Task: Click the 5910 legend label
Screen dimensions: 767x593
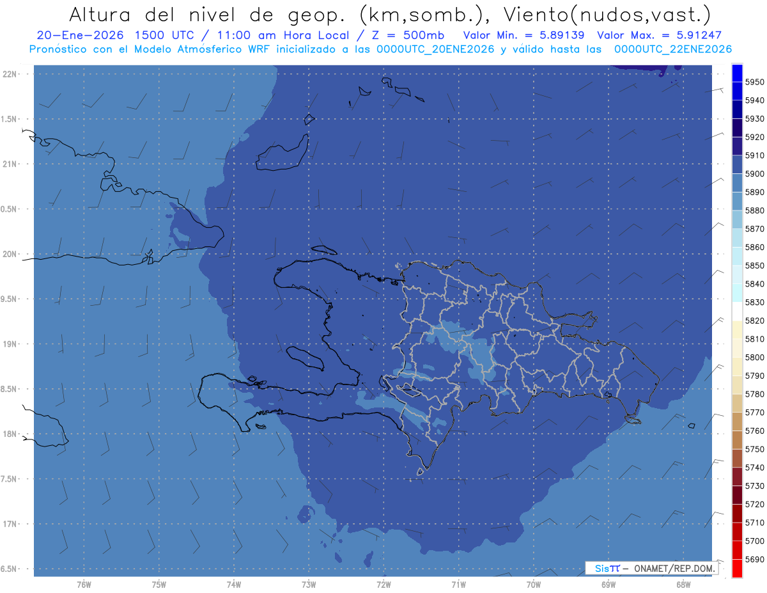Action: pyautogui.click(x=754, y=155)
